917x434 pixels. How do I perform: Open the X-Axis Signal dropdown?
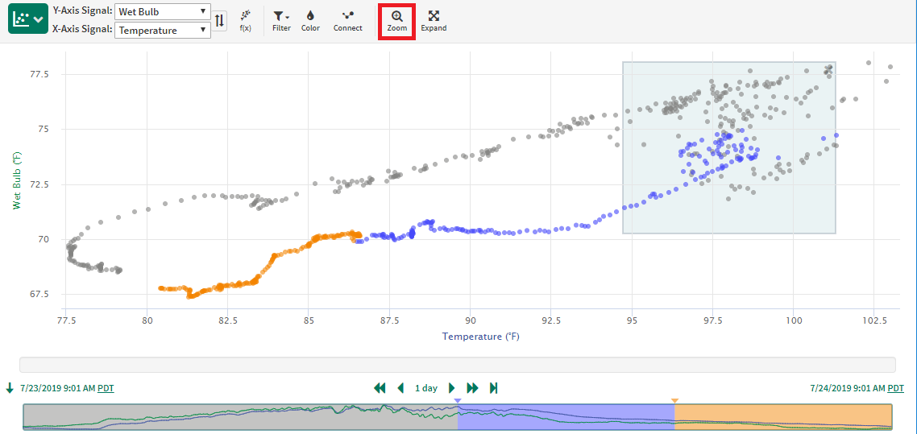tap(162, 31)
